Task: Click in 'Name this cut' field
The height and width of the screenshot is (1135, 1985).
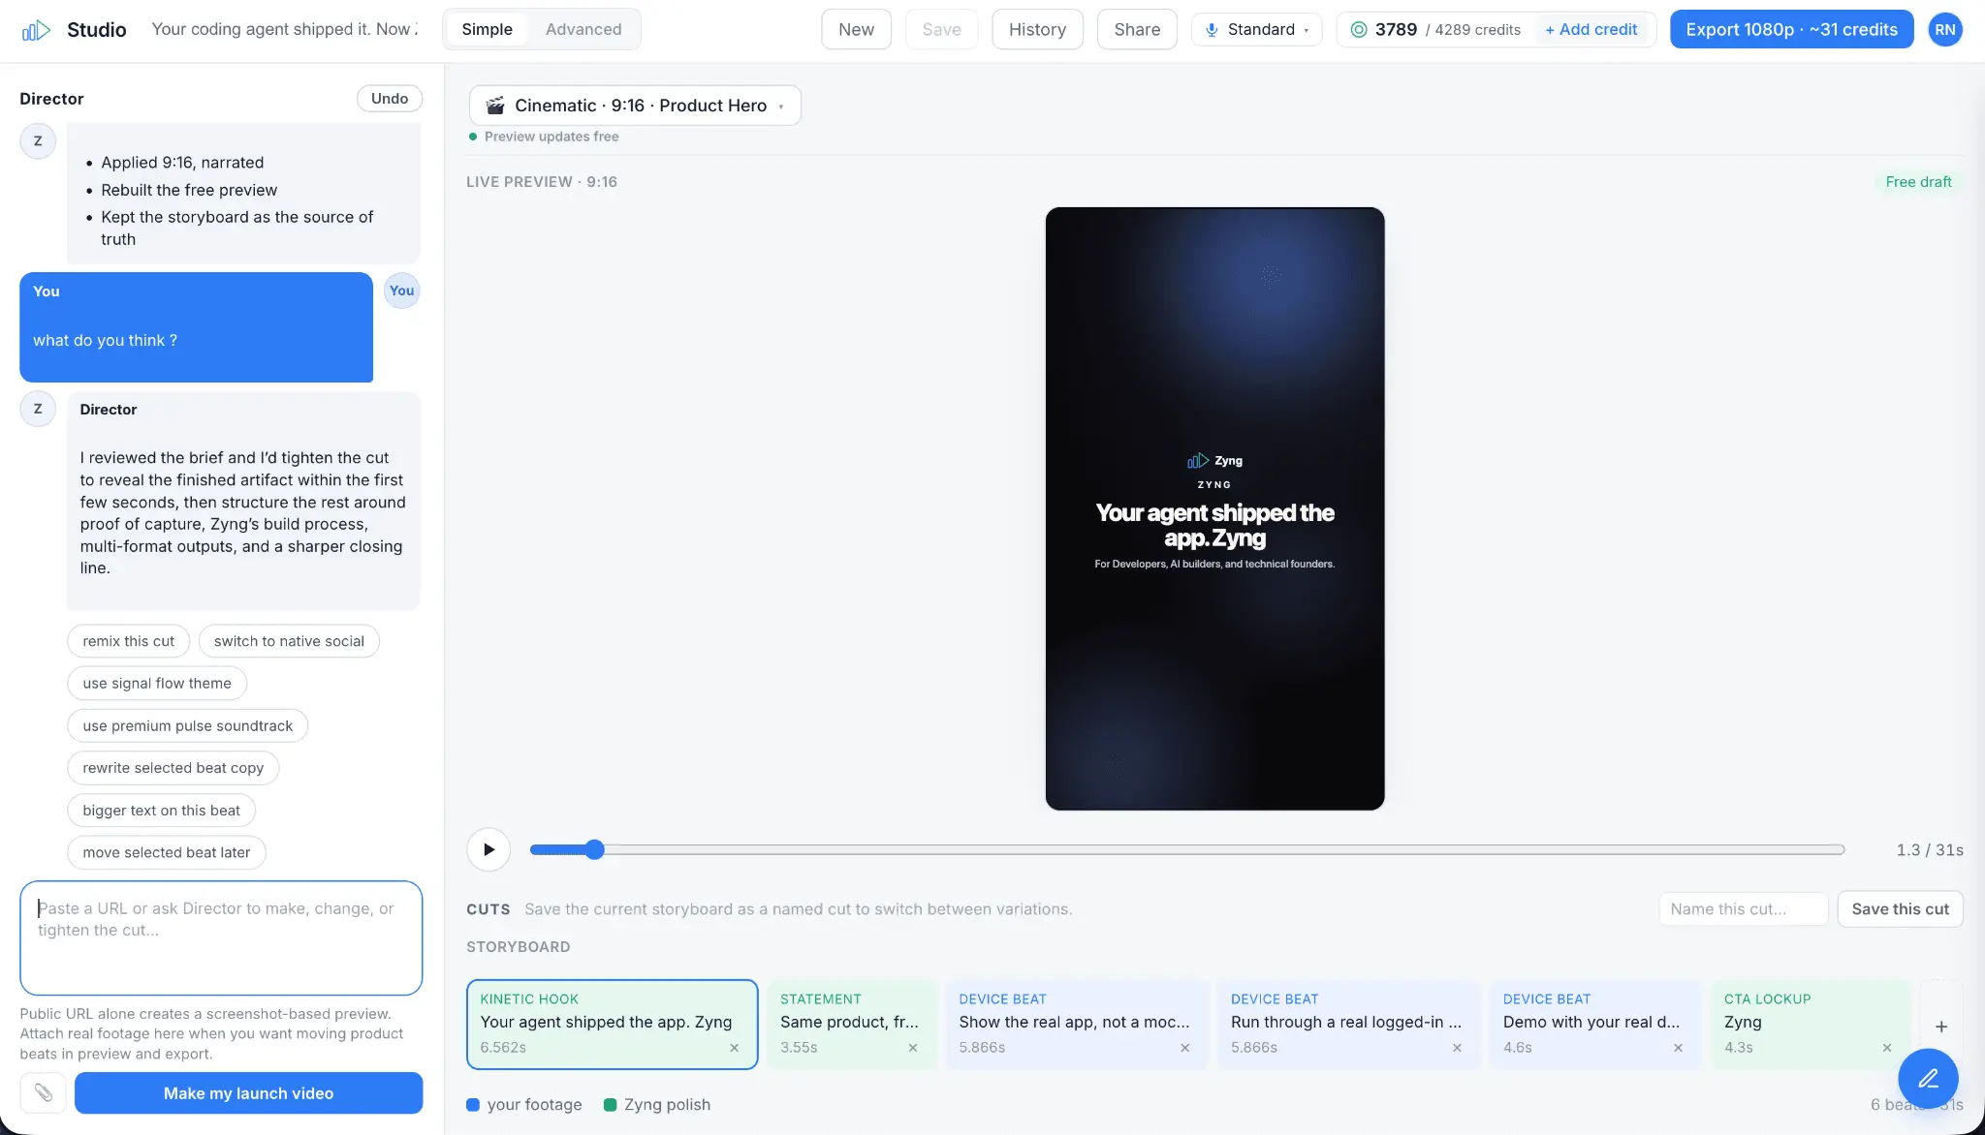Action: tap(1744, 908)
